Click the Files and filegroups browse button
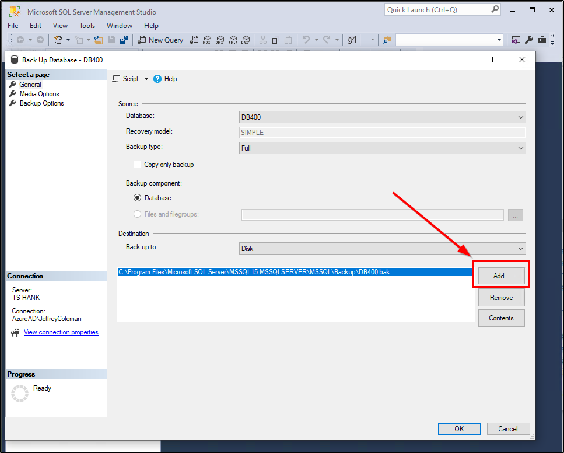This screenshot has height=453, width=564. click(x=515, y=215)
